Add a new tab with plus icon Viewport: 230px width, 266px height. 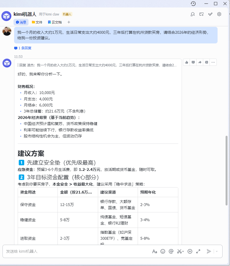pyautogui.click(x=69, y=22)
